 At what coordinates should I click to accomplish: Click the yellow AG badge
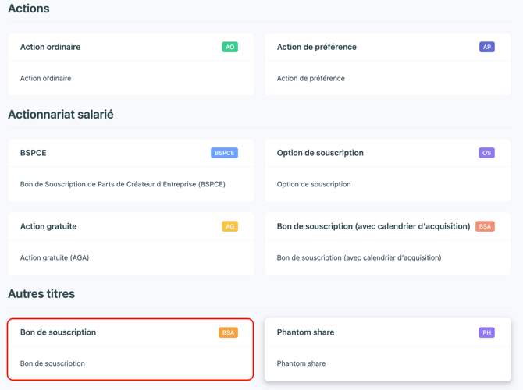coord(229,226)
